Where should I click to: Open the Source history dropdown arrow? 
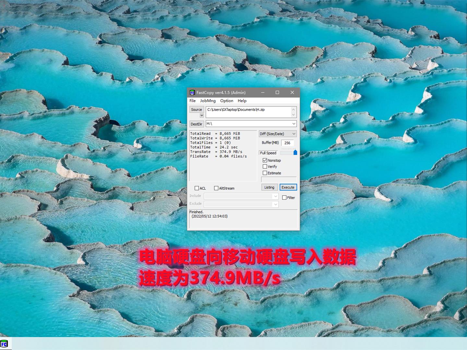click(201, 115)
